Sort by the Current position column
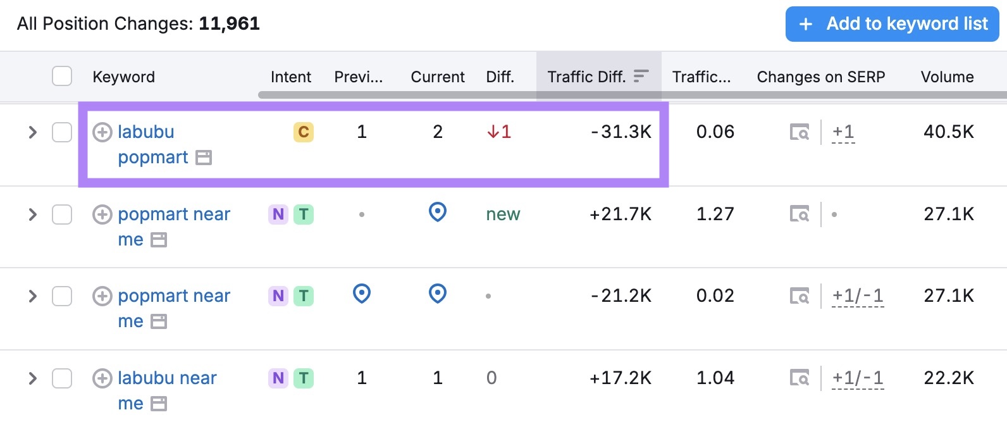1007x429 pixels. tap(437, 77)
